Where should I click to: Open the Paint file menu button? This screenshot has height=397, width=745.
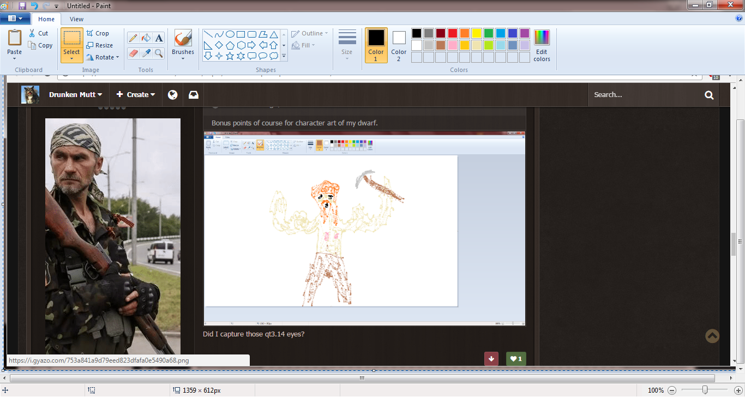[x=15, y=19]
